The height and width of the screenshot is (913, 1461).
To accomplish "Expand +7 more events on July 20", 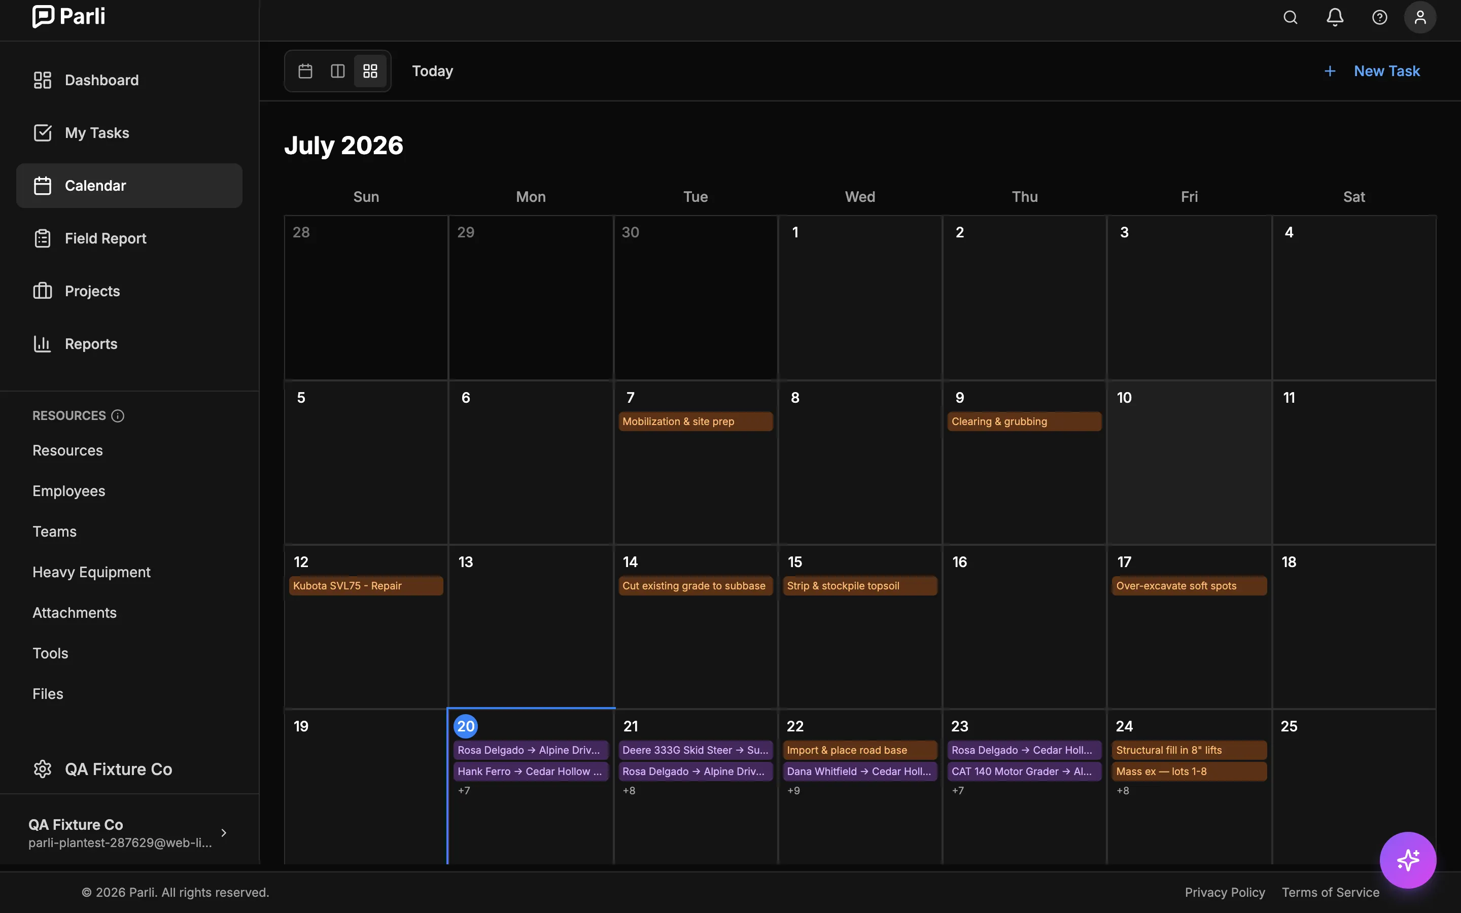I will tap(464, 791).
